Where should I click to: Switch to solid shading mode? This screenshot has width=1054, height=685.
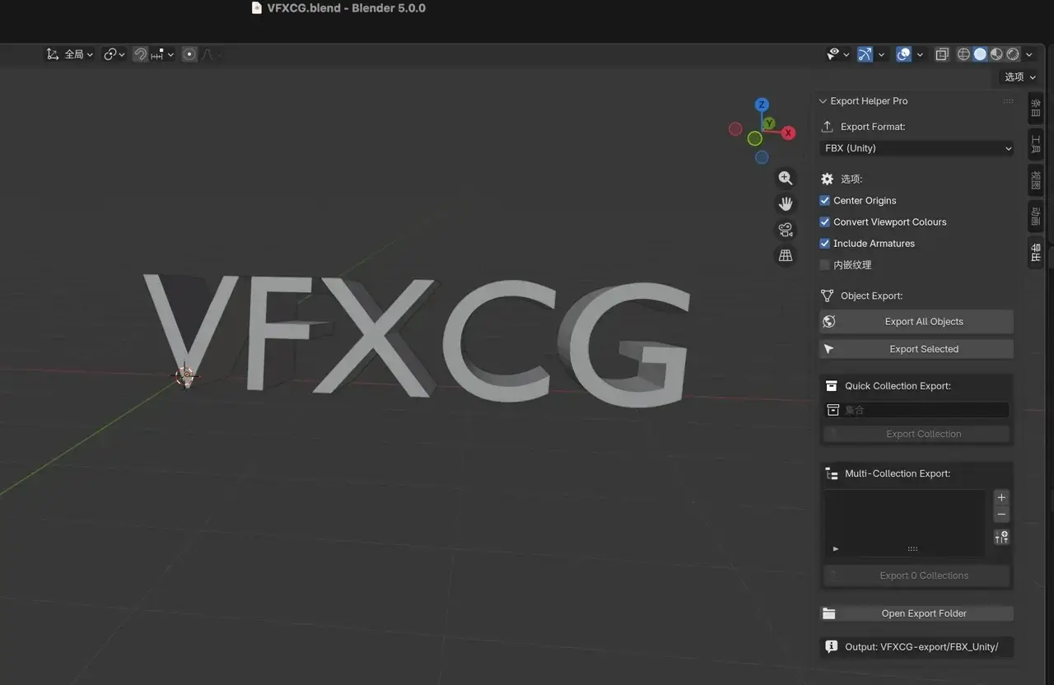coord(980,54)
